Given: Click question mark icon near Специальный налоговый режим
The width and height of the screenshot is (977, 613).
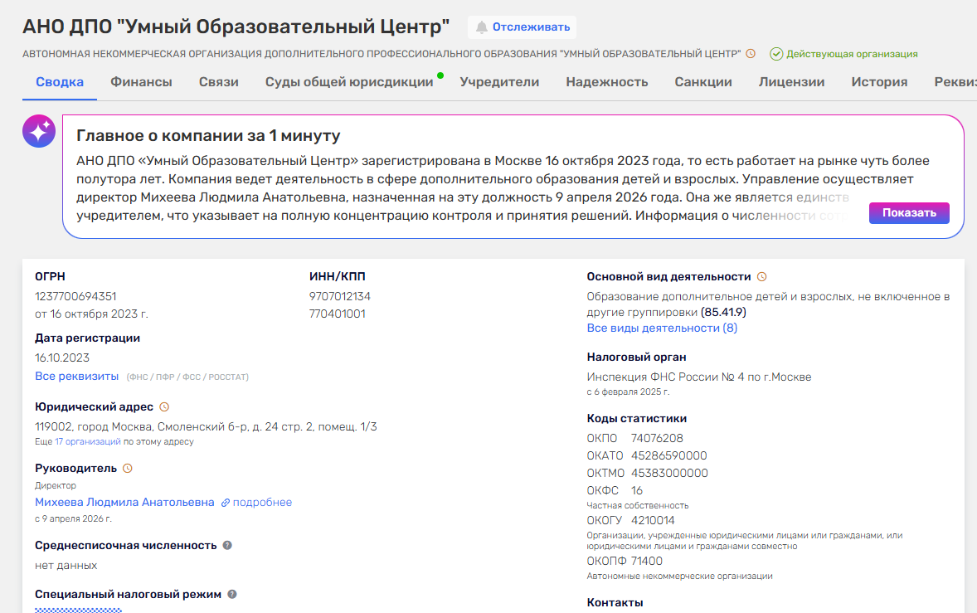Looking at the screenshot, I should click(x=231, y=594).
